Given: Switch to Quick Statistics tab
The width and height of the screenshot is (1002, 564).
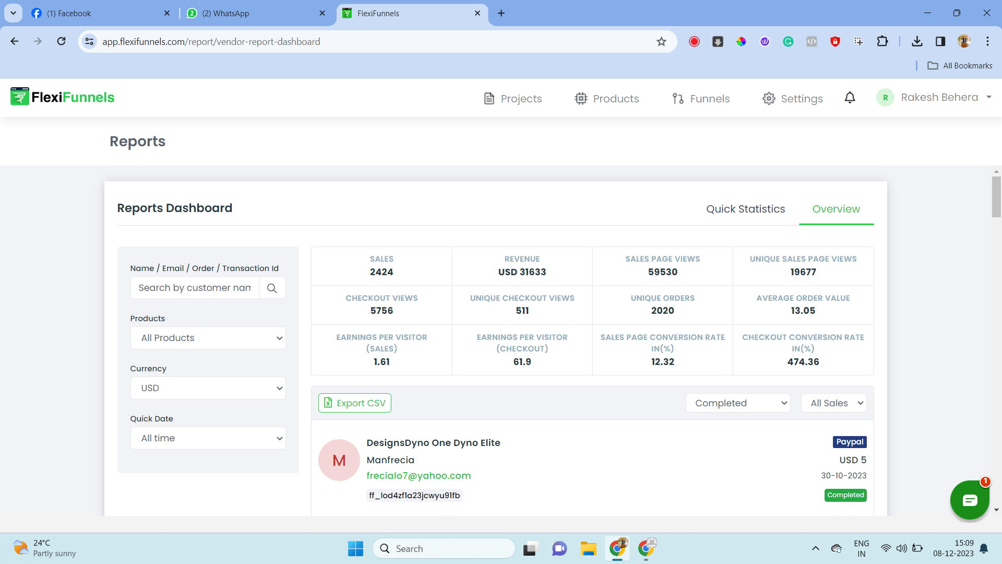Looking at the screenshot, I should click(745, 209).
